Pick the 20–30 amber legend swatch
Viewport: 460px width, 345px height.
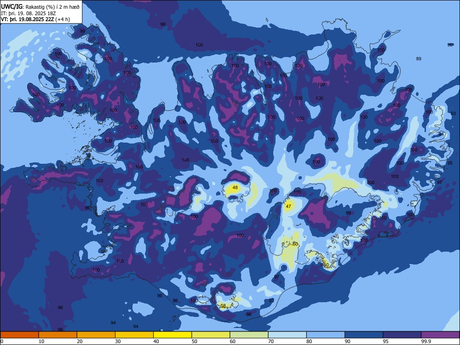[96, 335]
